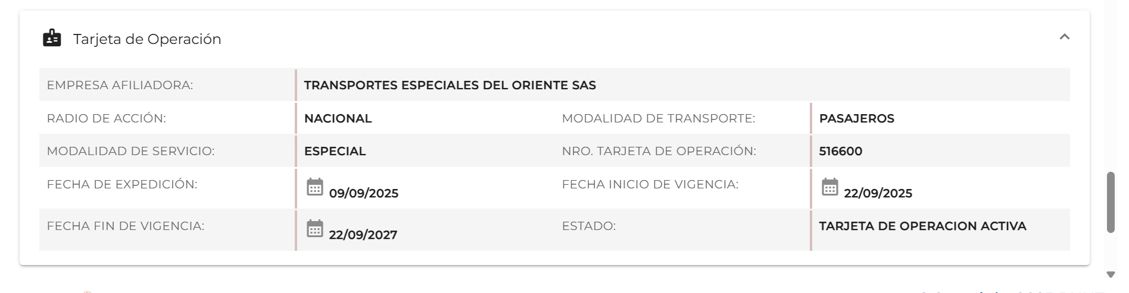The height and width of the screenshot is (293, 1129).
Task: Click the Nro. Tarjeta de Operación label
Action: pyautogui.click(x=659, y=151)
